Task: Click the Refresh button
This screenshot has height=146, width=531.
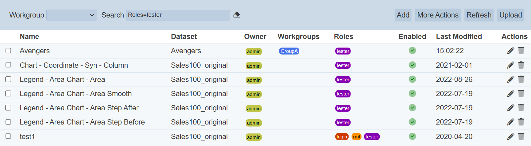Action: (x=479, y=15)
